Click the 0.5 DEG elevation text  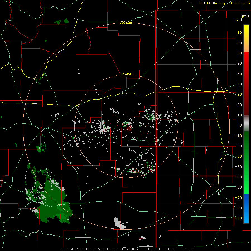coord(131,249)
